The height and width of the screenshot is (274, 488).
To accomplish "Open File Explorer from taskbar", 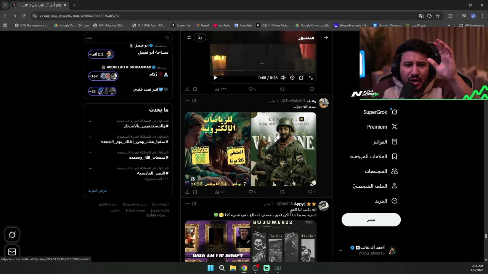I will 233,268.
